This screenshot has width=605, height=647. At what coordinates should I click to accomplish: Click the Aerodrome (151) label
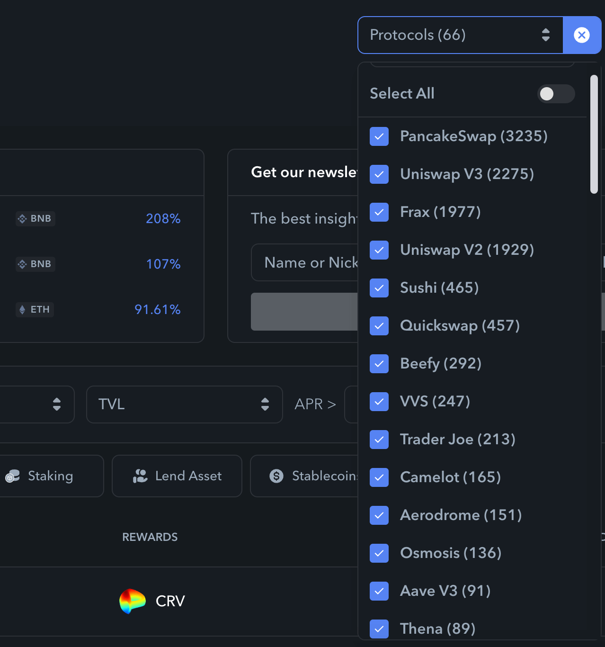coord(461,515)
